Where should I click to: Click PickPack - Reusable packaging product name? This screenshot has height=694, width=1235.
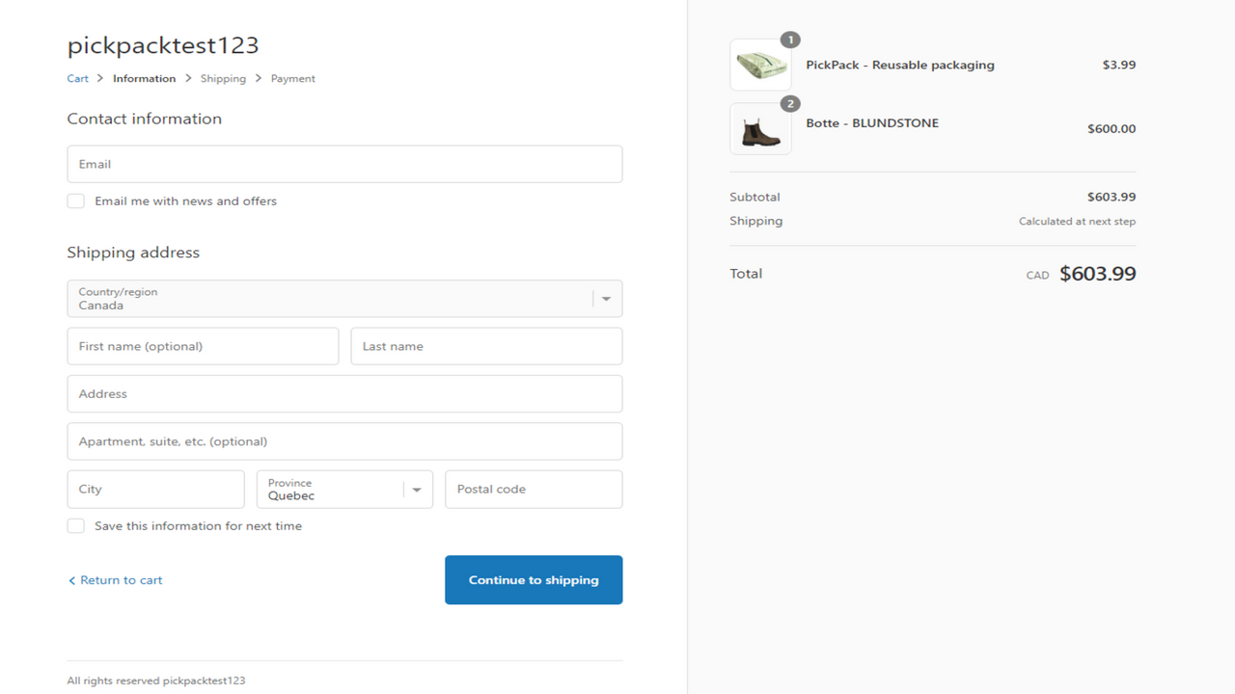pos(900,65)
